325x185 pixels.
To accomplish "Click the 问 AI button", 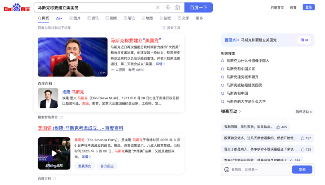I will tap(304, 40).
